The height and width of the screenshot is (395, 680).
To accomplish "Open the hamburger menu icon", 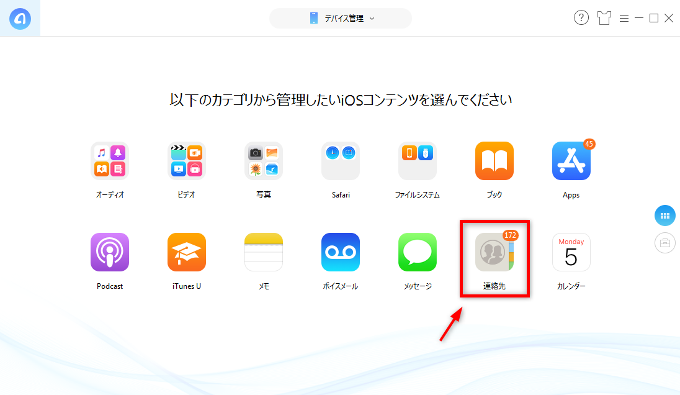I will click(x=624, y=18).
